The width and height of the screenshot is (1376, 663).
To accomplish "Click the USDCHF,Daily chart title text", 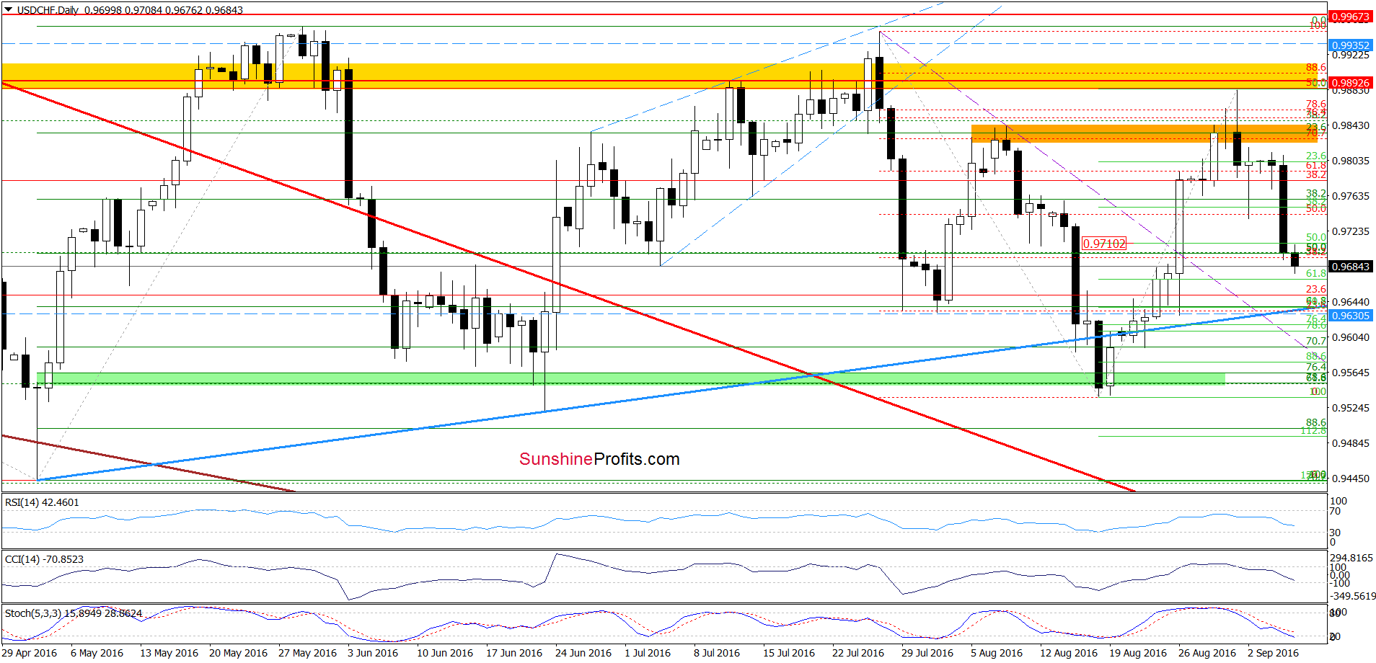I will pyautogui.click(x=48, y=10).
